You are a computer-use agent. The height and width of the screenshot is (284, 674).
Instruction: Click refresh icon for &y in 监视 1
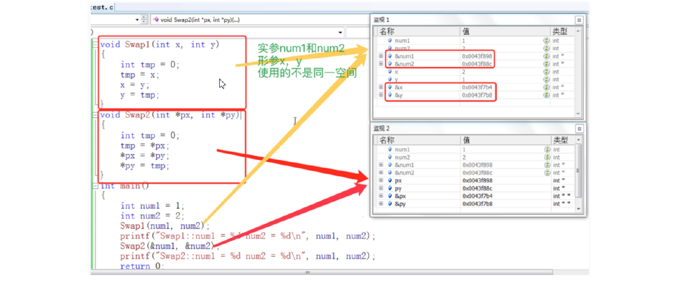point(546,95)
